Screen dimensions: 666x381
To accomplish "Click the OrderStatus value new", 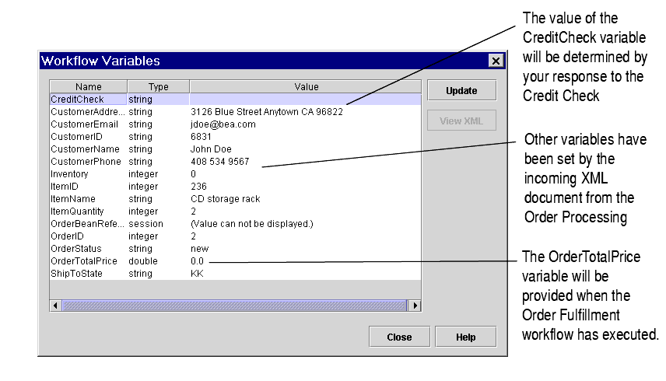I will pyautogui.click(x=200, y=249).
